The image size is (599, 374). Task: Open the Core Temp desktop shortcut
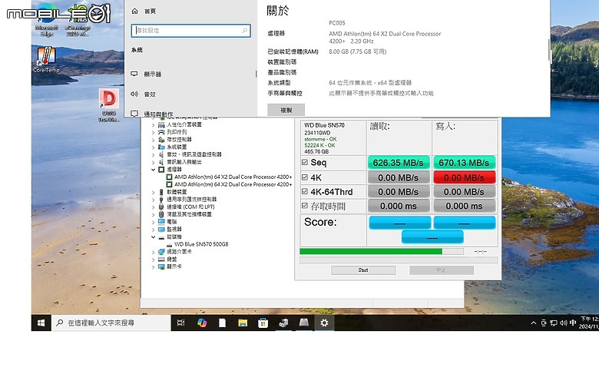(x=46, y=59)
